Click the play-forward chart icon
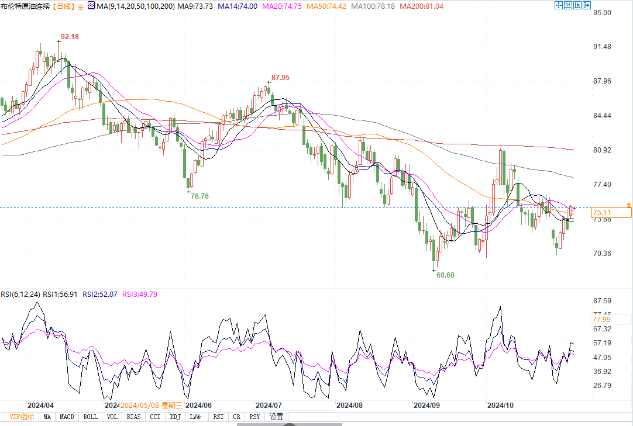The height and width of the screenshot is (426, 633). coord(578,5)
